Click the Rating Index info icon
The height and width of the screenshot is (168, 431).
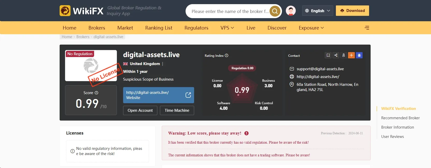[x=227, y=55]
